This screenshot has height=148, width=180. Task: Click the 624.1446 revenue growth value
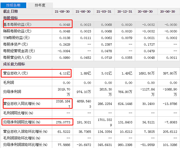[x=125, y=104]
